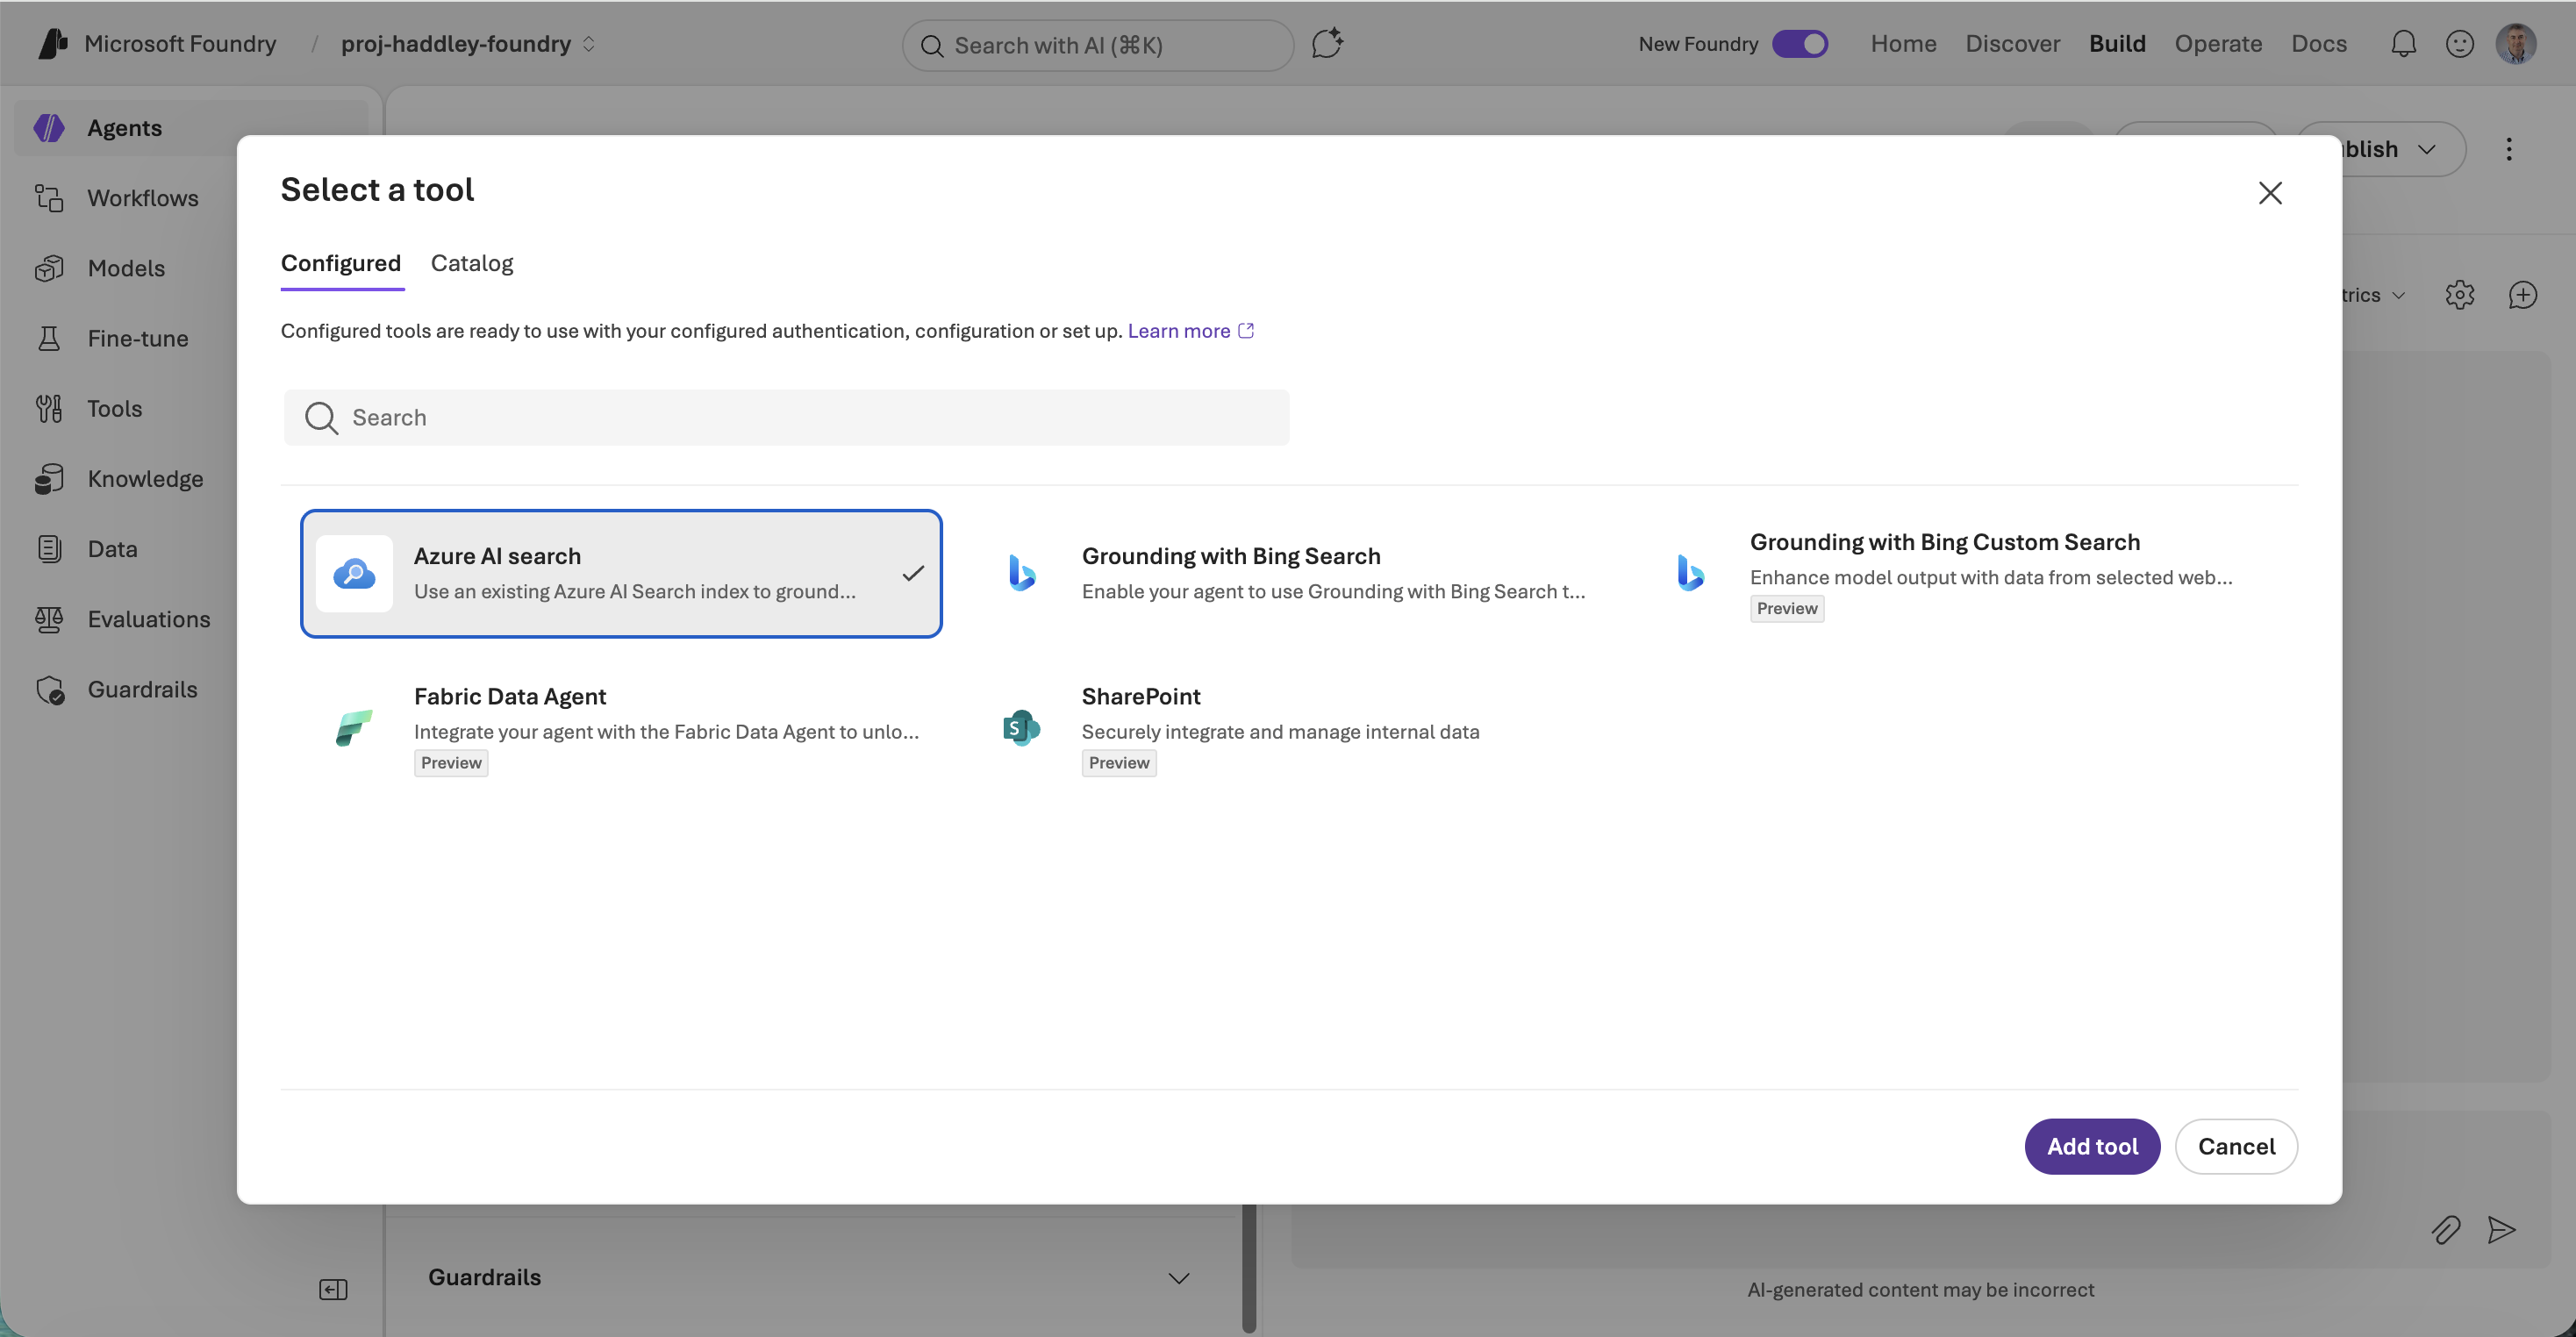Open the Operate menu item
The image size is (2576, 1337).
click(x=2219, y=43)
